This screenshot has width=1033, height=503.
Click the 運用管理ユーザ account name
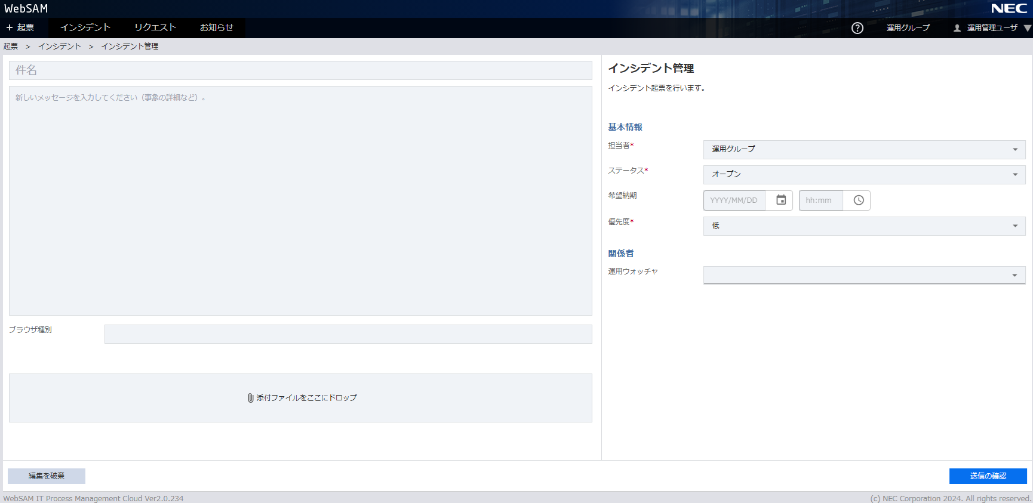(992, 28)
